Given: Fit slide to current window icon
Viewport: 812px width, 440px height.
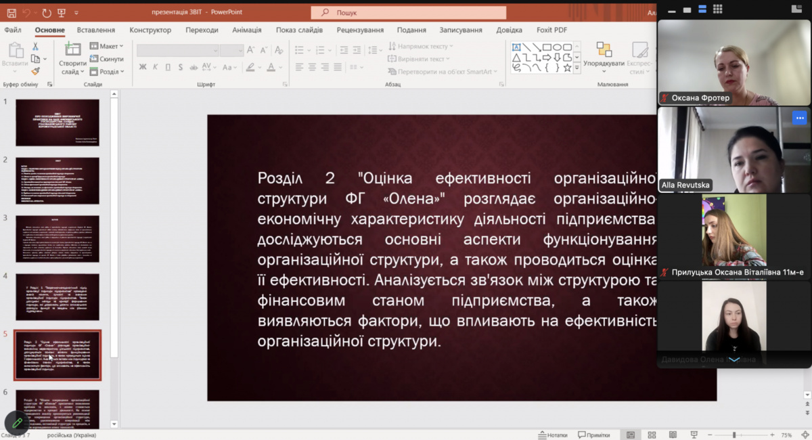Looking at the screenshot, I should tap(805, 435).
